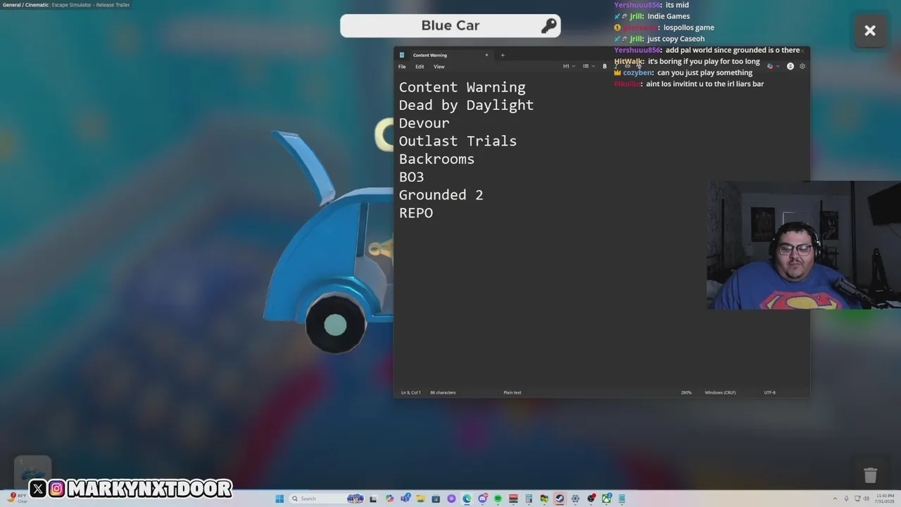Click the 290% zoom level indicator
The width and height of the screenshot is (901, 507).
686,392
